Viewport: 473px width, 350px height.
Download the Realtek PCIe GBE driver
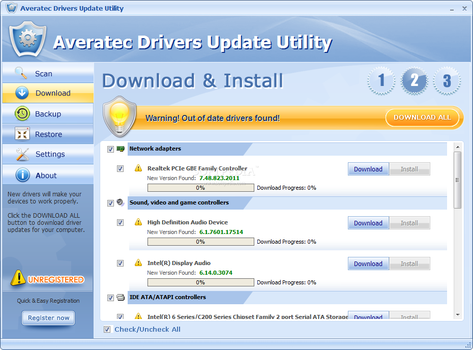368,169
